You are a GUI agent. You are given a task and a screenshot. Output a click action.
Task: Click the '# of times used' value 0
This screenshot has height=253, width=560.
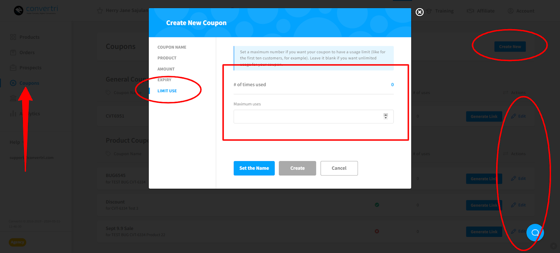(x=392, y=85)
